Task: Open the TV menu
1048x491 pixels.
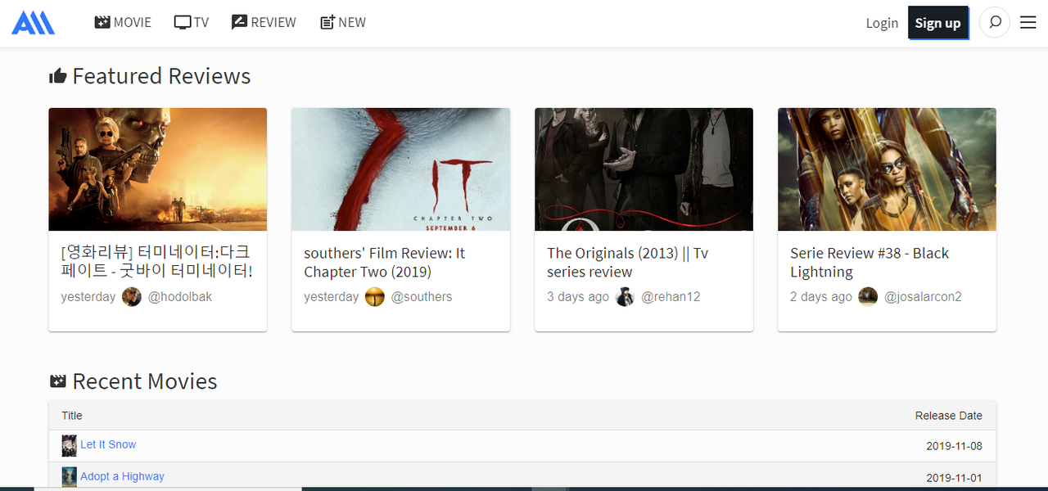Action: [192, 22]
